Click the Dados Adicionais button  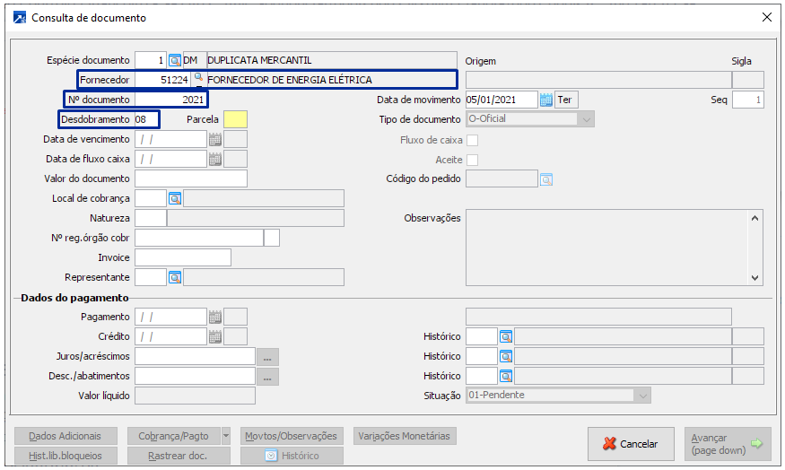click(x=65, y=436)
